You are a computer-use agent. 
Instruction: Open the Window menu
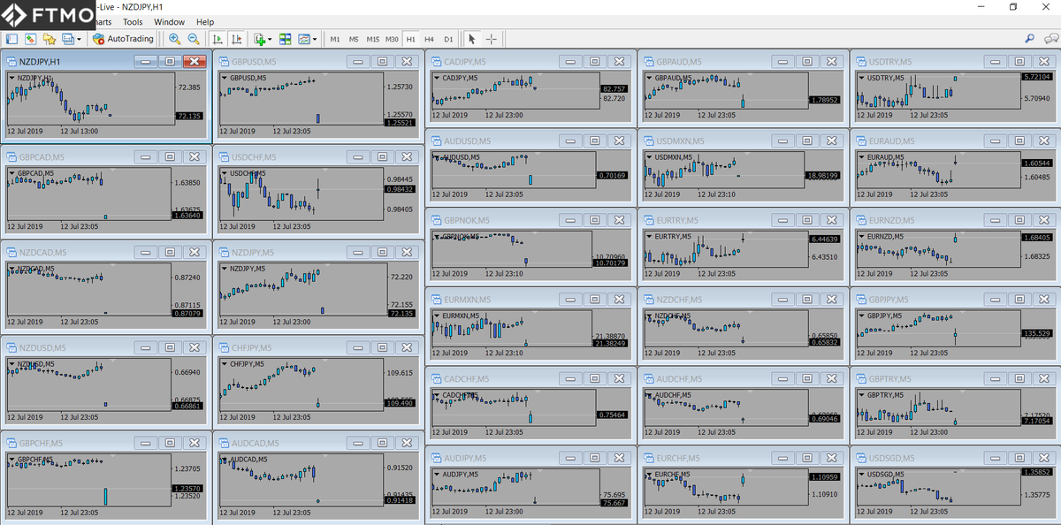pos(169,22)
